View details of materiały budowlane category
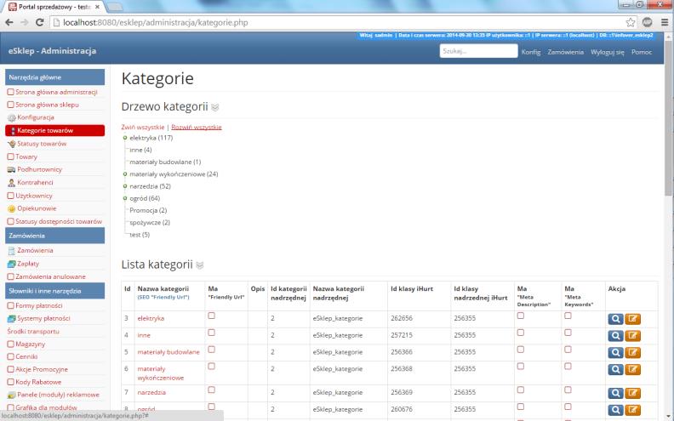 615,353
